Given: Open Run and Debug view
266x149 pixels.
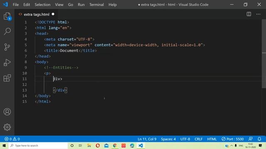Looking at the screenshot, I should [x=7, y=62].
